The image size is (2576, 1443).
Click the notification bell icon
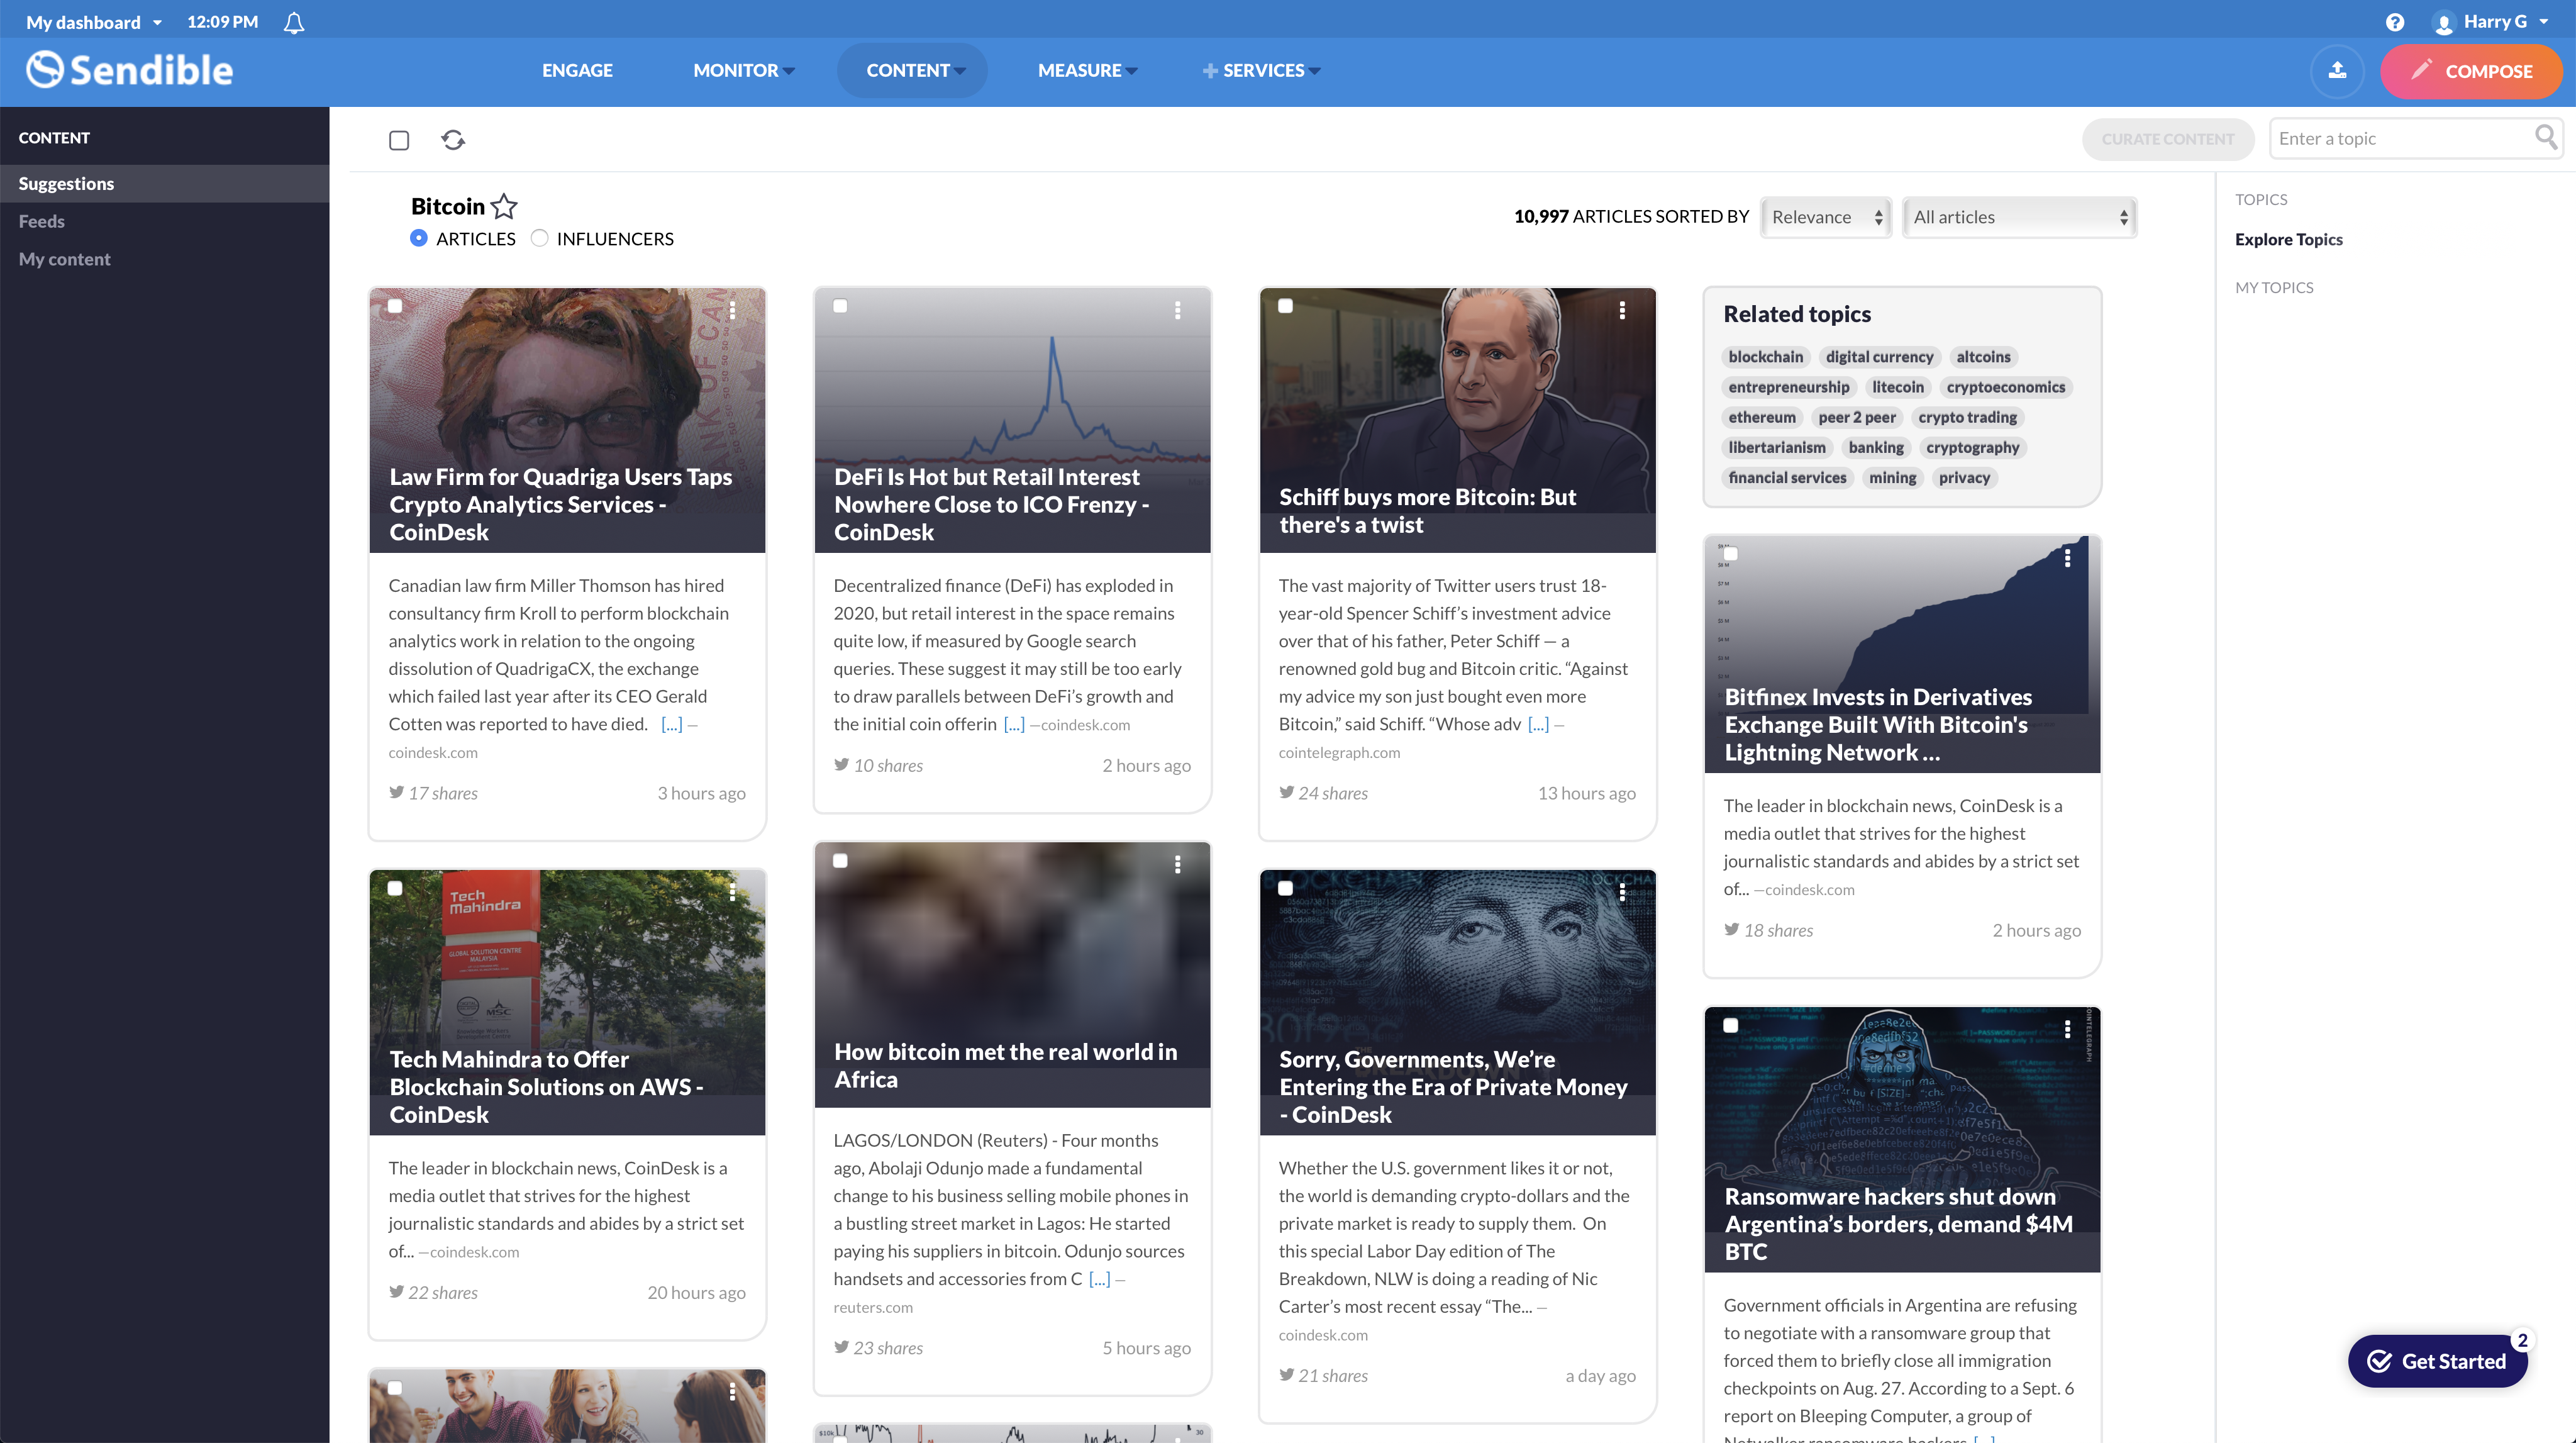click(x=293, y=22)
